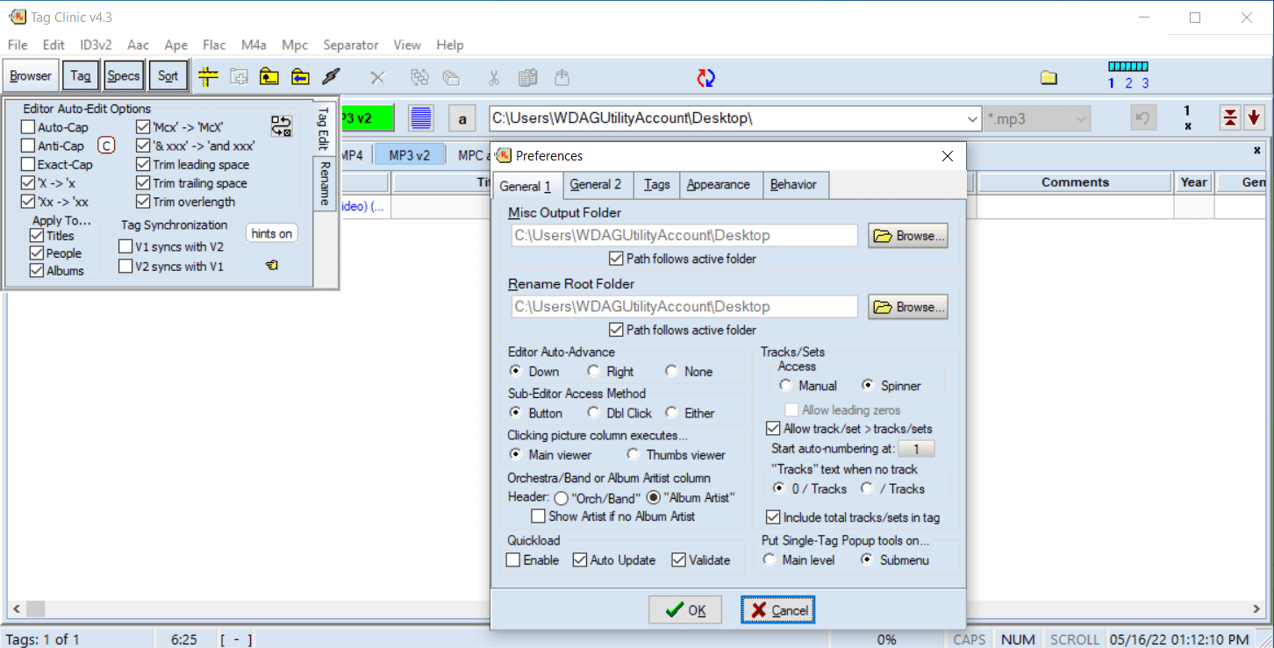Screen dimensions: 1274x648
Task: Click the Tag Clinic title bar app icon
Action: pos(17,17)
